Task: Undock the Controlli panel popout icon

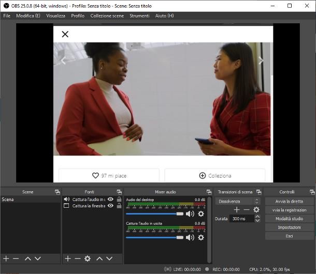Action: click(312, 192)
